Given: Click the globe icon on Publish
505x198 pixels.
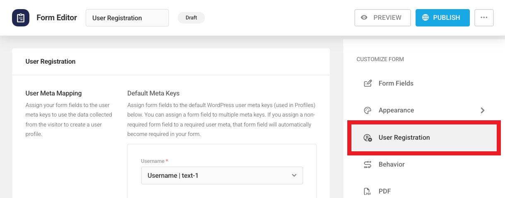Looking at the screenshot, I should (x=425, y=18).
